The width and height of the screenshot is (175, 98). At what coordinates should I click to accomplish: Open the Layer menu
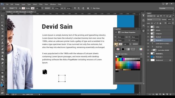point(23,4)
